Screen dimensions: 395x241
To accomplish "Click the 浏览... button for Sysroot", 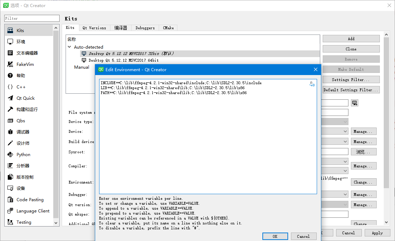I will 364,152.
